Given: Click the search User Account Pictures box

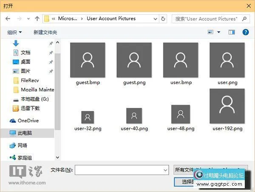Looking at the screenshot, I should [x=210, y=19].
